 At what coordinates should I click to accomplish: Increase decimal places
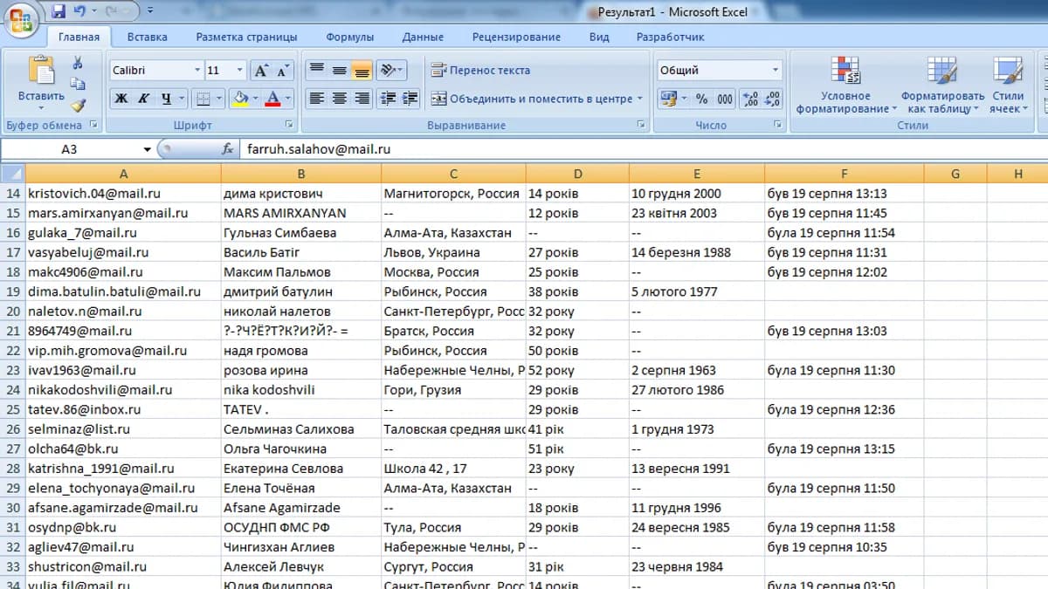tap(749, 99)
